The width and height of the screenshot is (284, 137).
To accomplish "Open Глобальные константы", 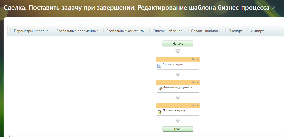I will (x=126, y=31).
